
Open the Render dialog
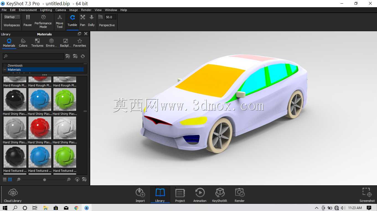click(x=239, y=195)
